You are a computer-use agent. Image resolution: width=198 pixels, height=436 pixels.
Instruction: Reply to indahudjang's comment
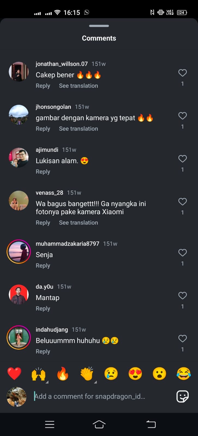(x=43, y=352)
